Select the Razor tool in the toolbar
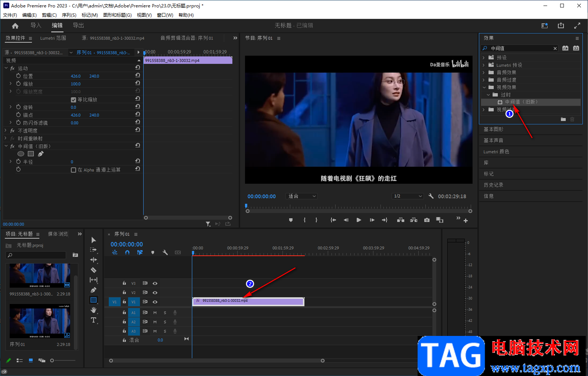 pyautogui.click(x=94, y=270)
